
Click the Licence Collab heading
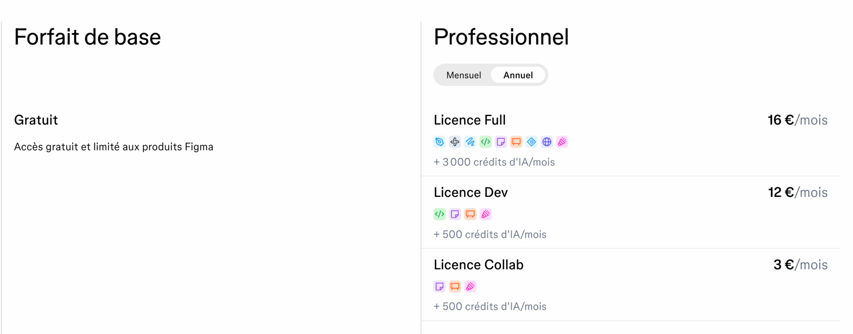479,265
